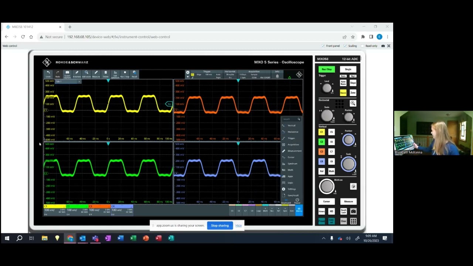The height and width of the screenshot is (266, 473).
Task: Toggle channel C1 on the front panel
Action: tap(321, 132)
